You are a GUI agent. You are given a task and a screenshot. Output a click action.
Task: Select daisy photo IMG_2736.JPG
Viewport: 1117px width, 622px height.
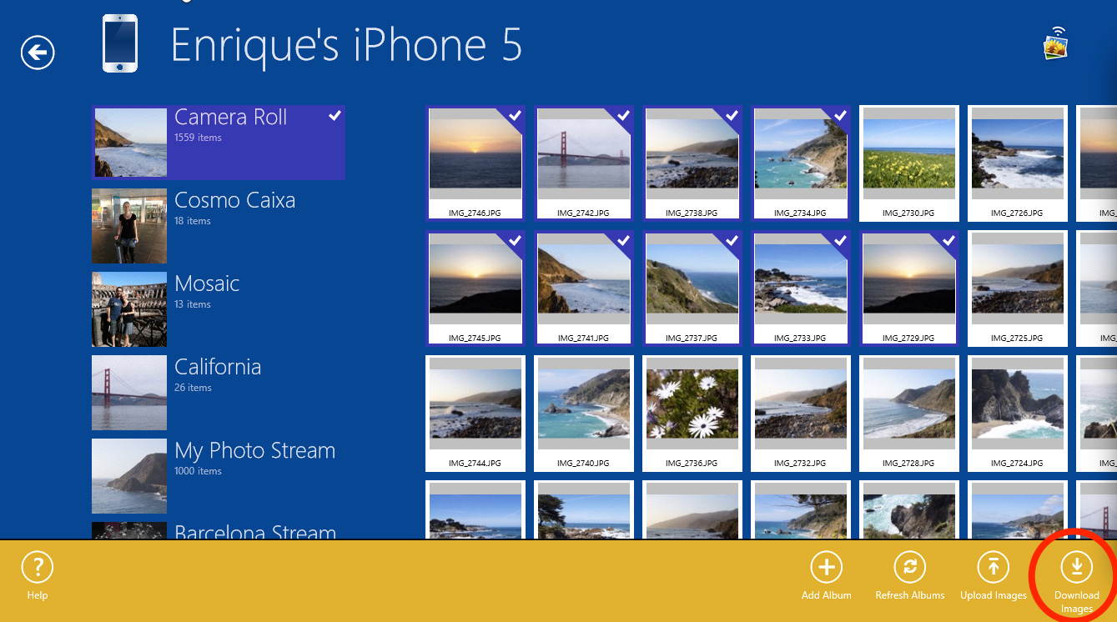tap(692, 414)
